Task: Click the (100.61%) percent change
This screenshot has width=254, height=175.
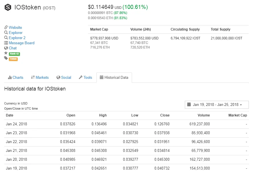Action: pos(135,7)
